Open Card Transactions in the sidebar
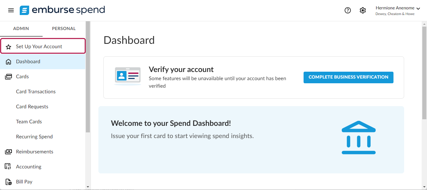 pyautogui.click(x=36, y=92)
